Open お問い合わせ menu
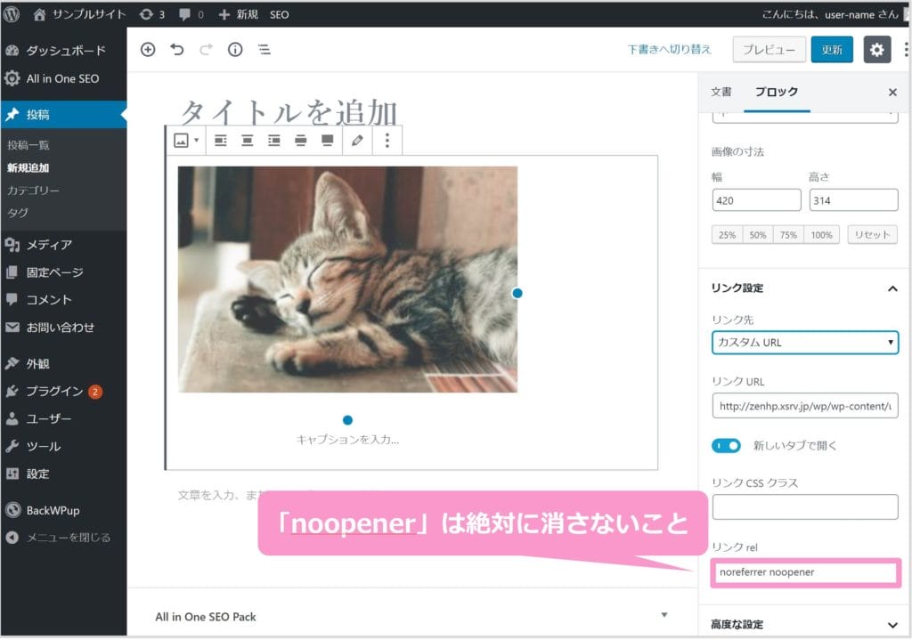The height and width of the screenshot is (640, 912). click(63, 328)
